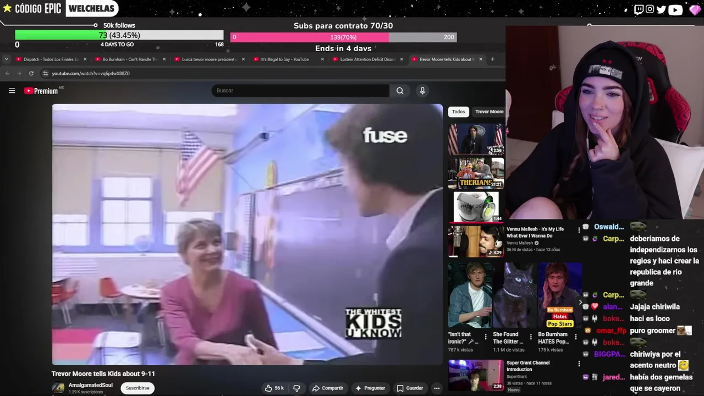Click chat username omar_ffp
This screenshot has height=396, width=704.
[x=612, y=331]
